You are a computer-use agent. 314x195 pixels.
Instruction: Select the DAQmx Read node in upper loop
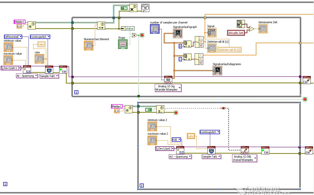168,80
